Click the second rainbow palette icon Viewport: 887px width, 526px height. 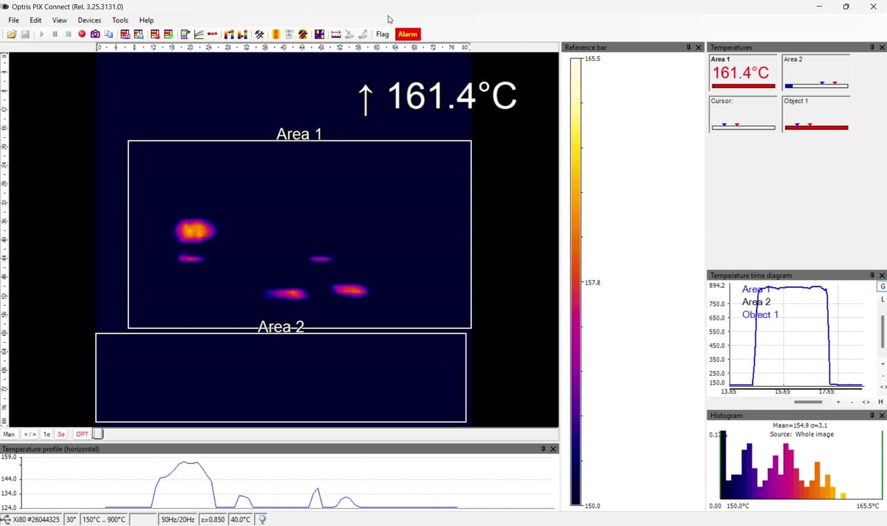(x=243, y=34)
